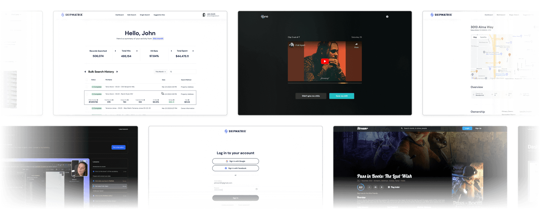Click the eye watched icon beside the 8.3 rating

tap(375, 187)
